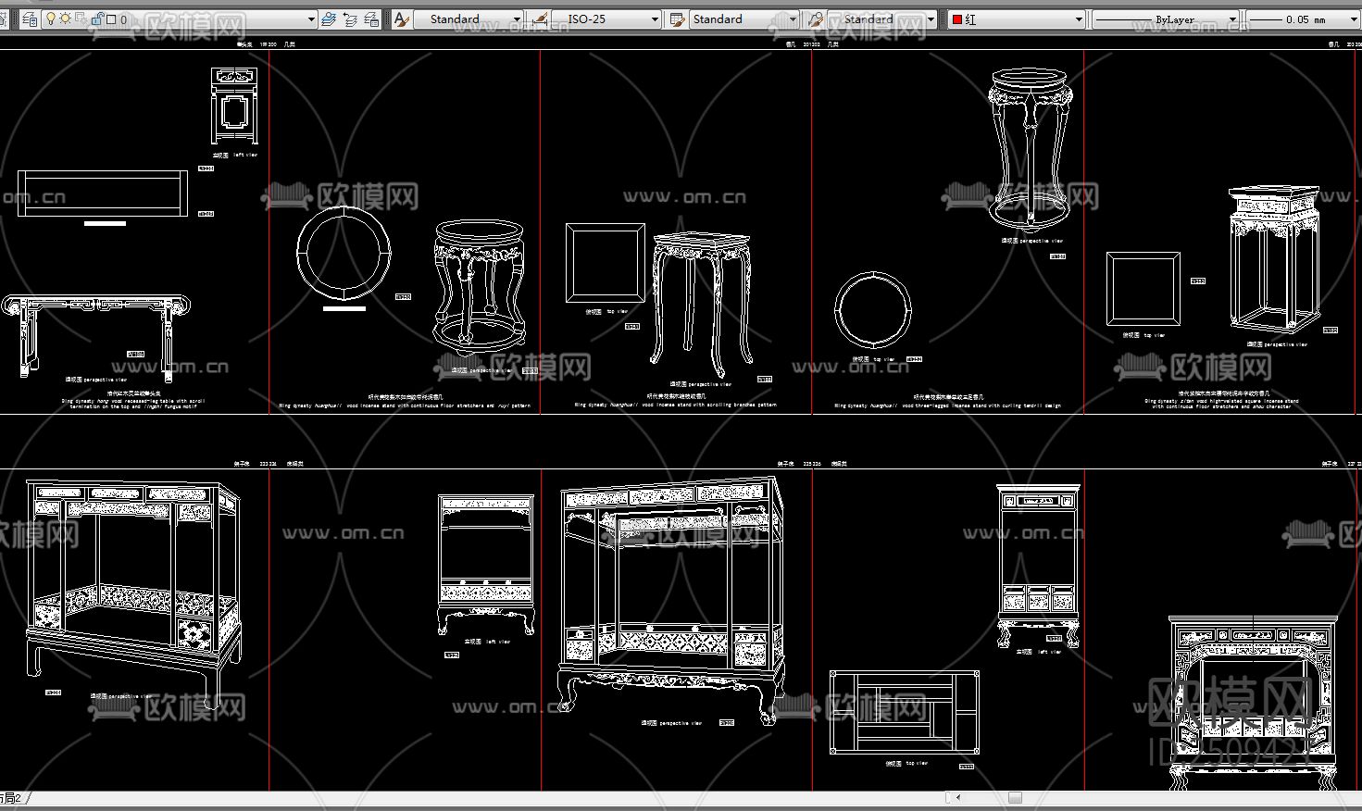The height and width of the screenshot is (811, 1362).
Task: Toggle the layer lock padlock
Action: 97,19
